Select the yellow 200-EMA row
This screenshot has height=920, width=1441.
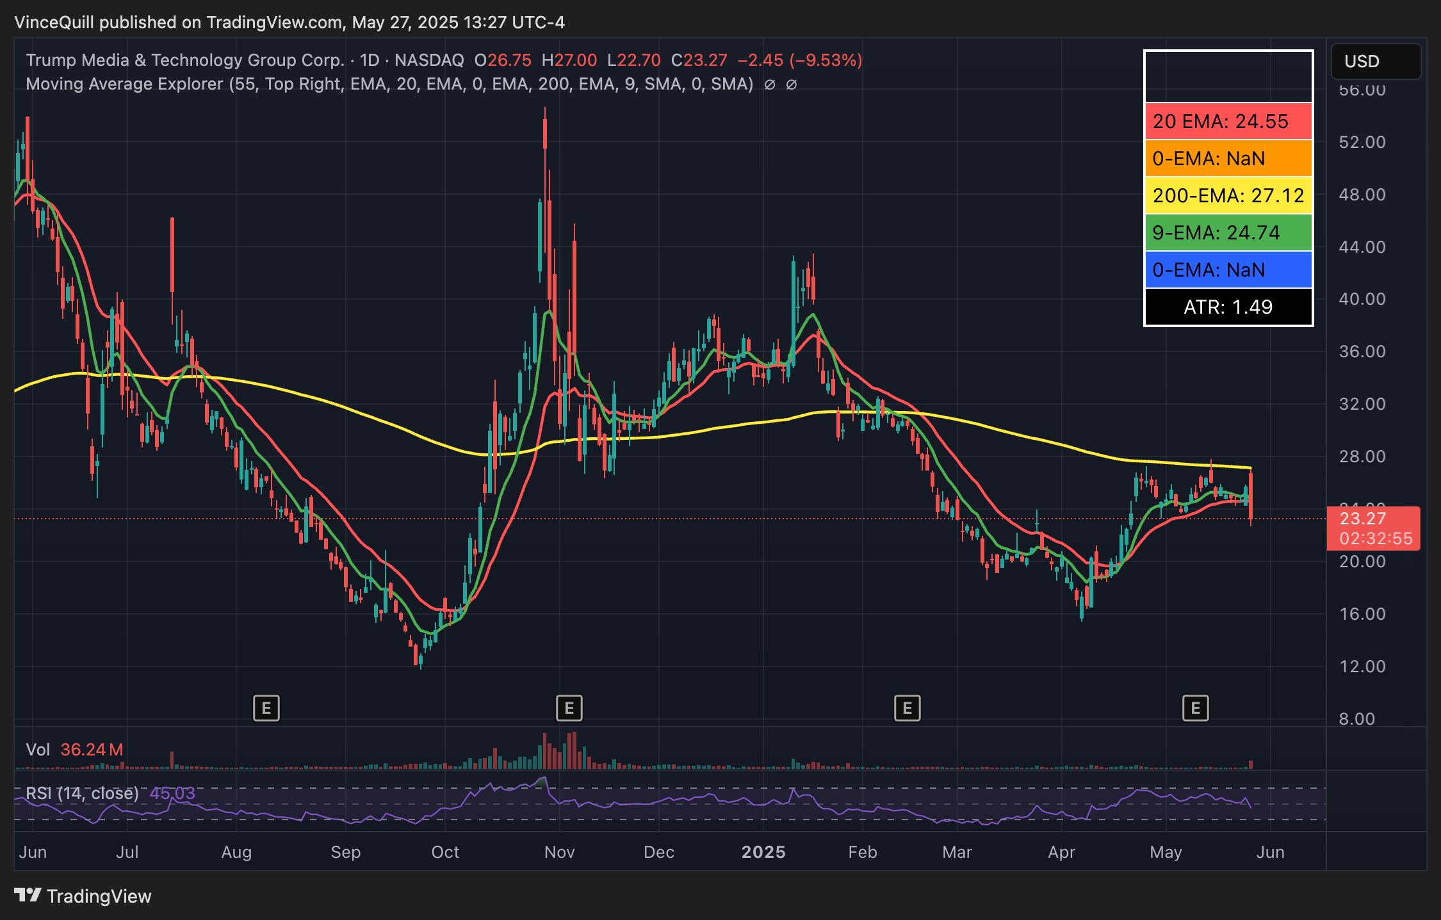click(1228, 195)
